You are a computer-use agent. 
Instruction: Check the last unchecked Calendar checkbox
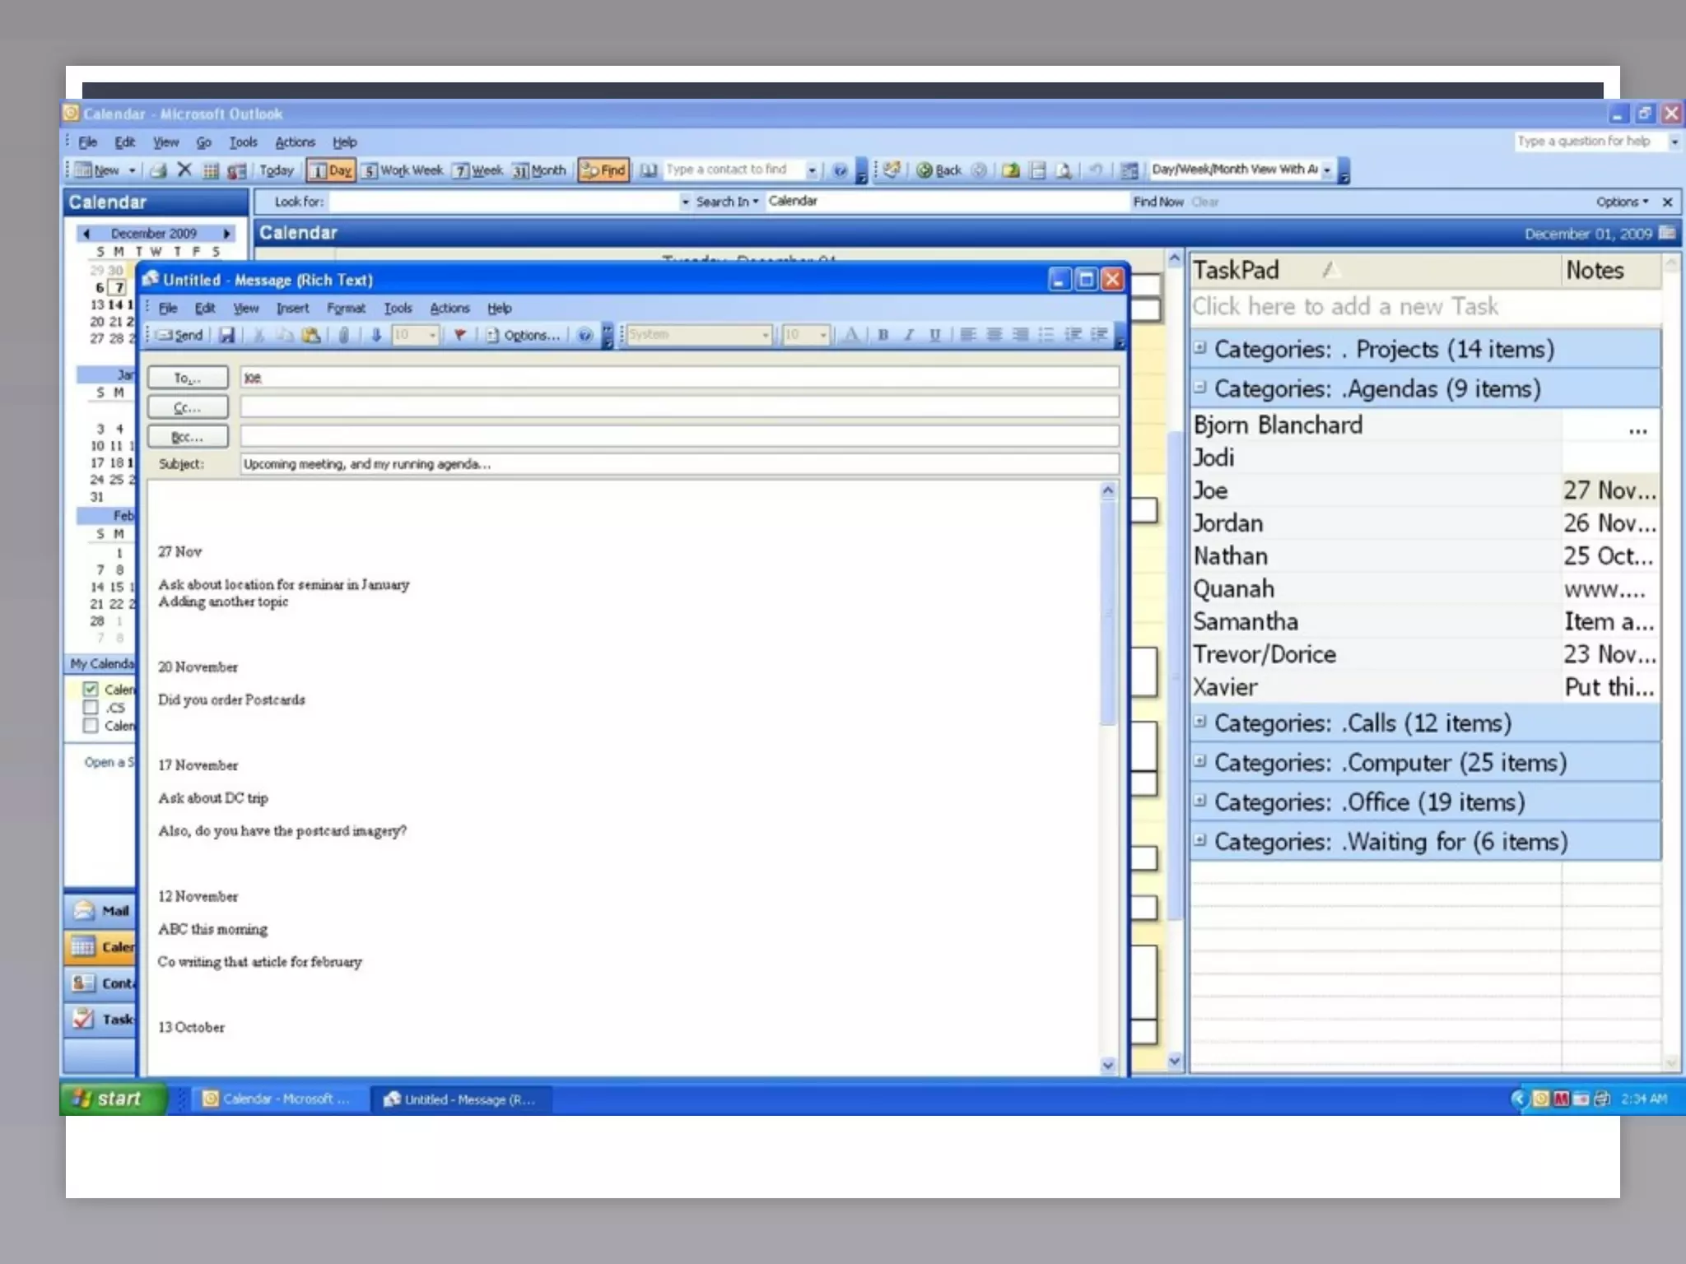coord(91,725)
